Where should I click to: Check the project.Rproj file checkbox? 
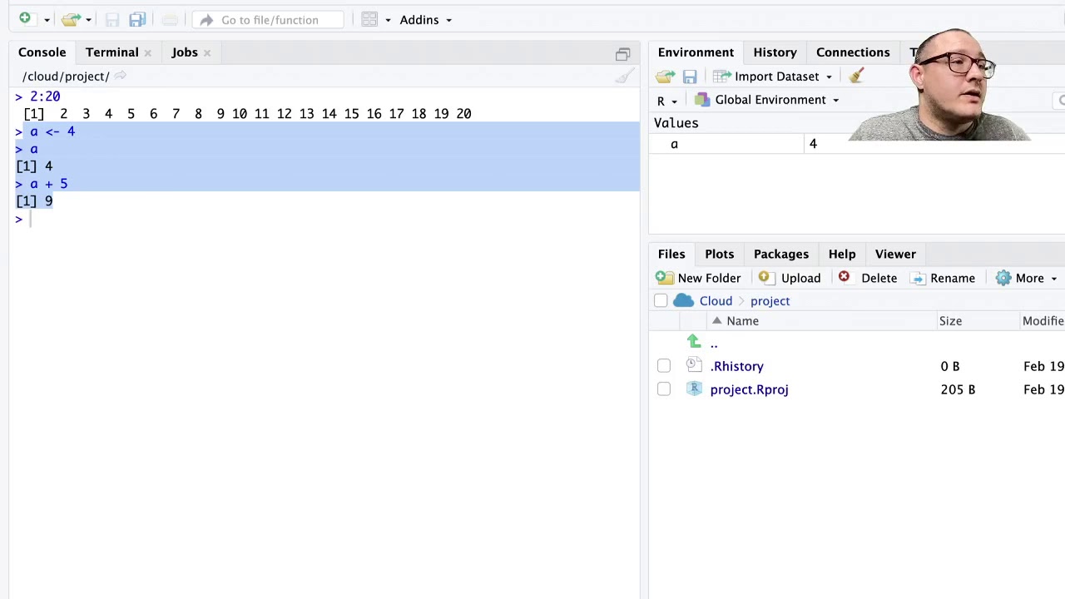(x=664, y=389)
